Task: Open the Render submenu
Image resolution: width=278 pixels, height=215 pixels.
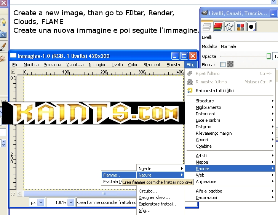Action: (230, 169)
